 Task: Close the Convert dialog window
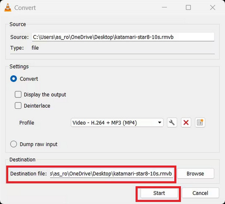coord(213,8)
